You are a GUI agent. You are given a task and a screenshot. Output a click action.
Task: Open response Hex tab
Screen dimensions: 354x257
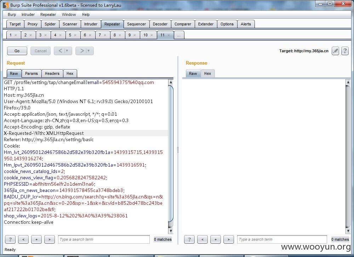pos(207,73)
